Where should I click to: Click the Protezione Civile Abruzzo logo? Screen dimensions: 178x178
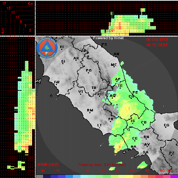coord(47,48)
